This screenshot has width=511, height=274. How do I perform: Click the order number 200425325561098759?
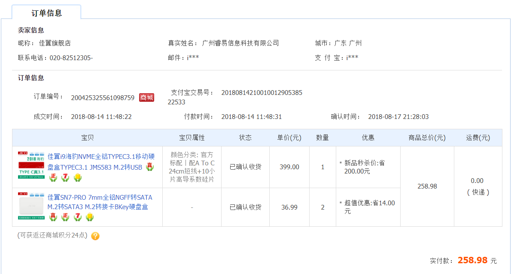[x=103, y=98]
